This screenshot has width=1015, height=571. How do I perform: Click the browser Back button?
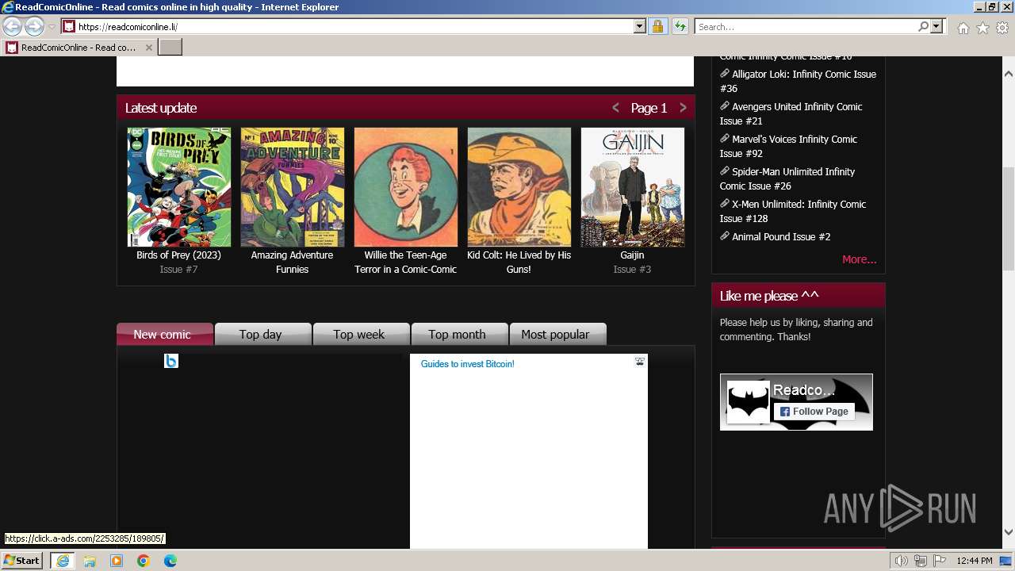[12, 26]
